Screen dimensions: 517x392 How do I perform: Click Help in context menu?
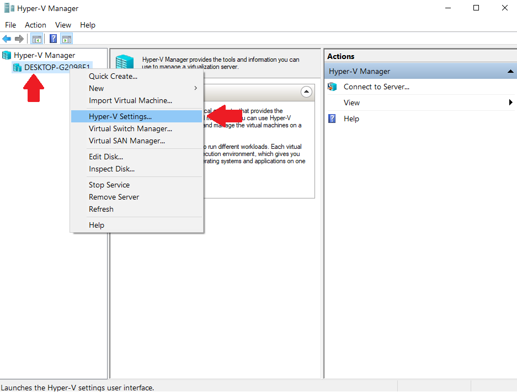coord(136,225)
